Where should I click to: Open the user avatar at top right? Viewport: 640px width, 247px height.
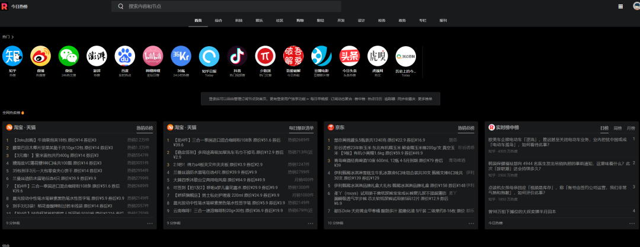tap(636, 6)
